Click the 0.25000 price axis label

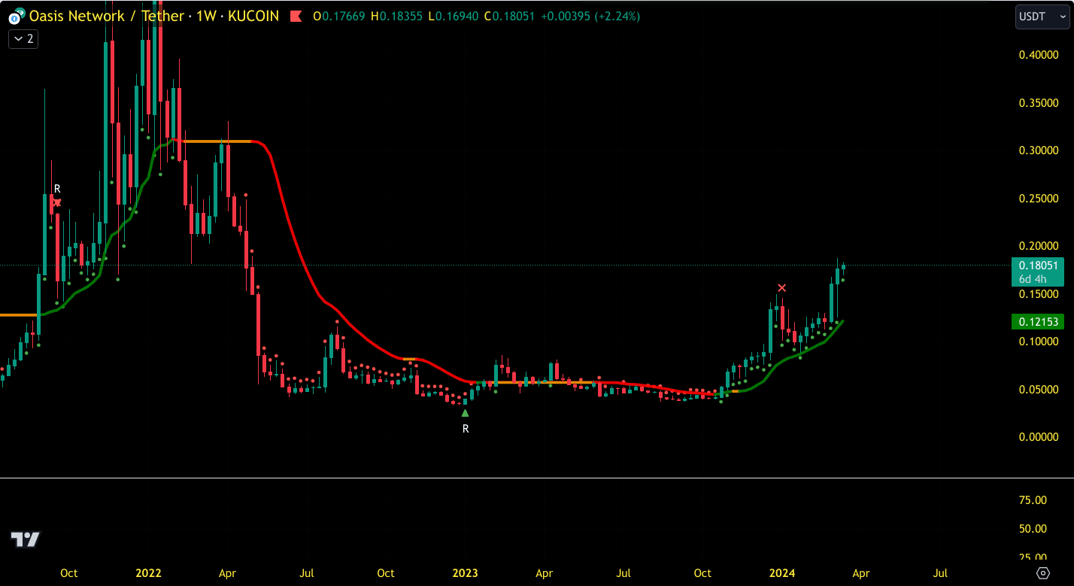click(x=1039, y=198)
